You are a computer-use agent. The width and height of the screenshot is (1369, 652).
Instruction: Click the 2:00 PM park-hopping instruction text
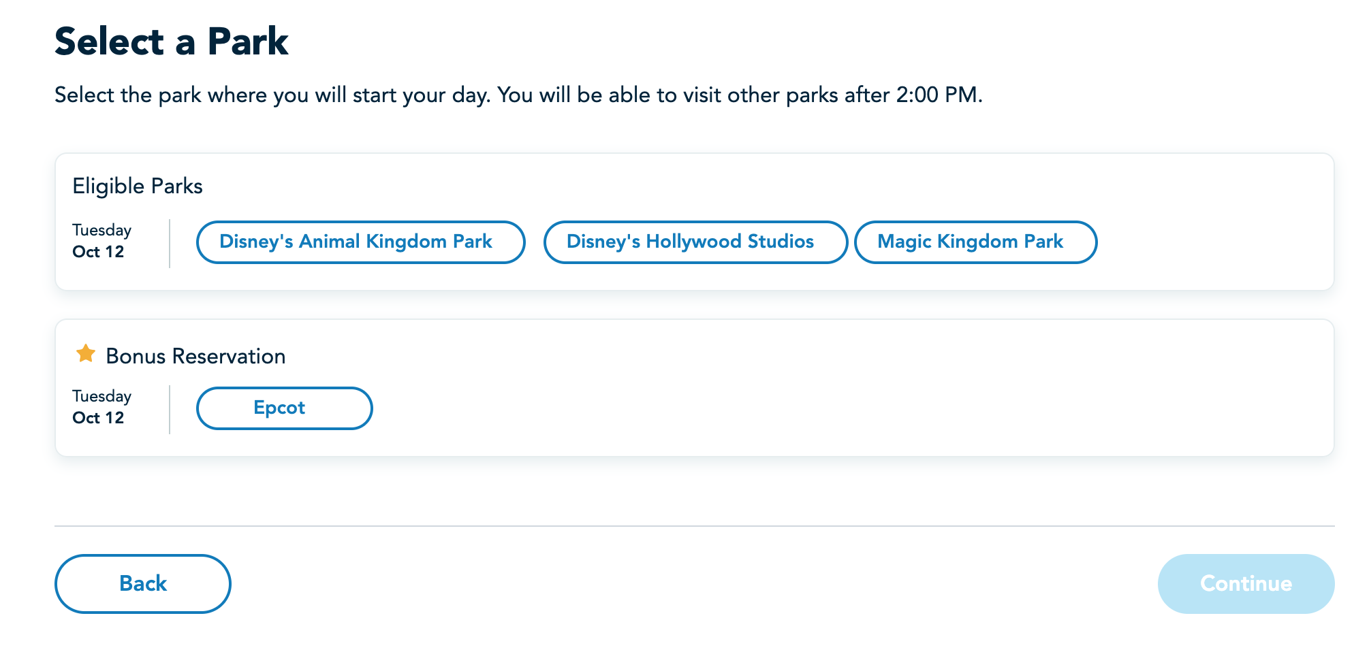coord(518,95)
